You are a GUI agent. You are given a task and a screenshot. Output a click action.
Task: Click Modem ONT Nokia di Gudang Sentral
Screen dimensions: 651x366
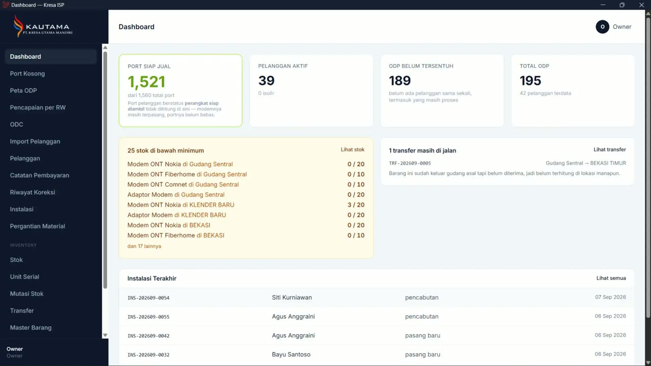pos(180,164)
